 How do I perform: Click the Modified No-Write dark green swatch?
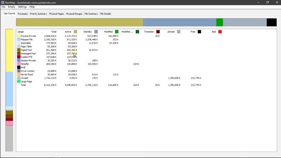pyautogui.click(x=137, y=32)
